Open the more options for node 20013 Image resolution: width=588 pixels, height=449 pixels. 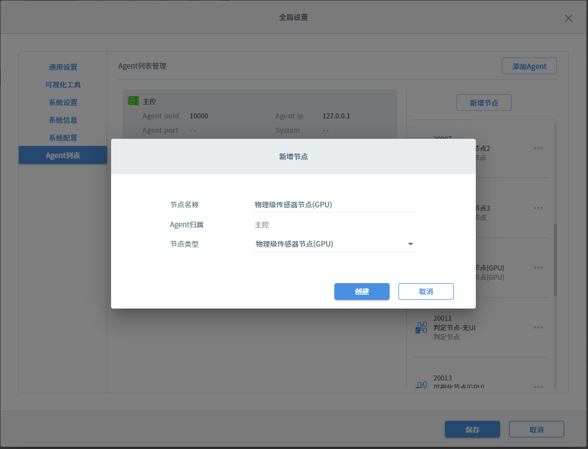538,387
